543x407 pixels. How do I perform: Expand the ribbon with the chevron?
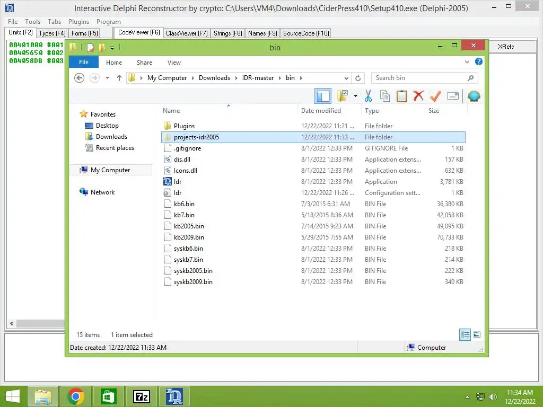point(467,61)
